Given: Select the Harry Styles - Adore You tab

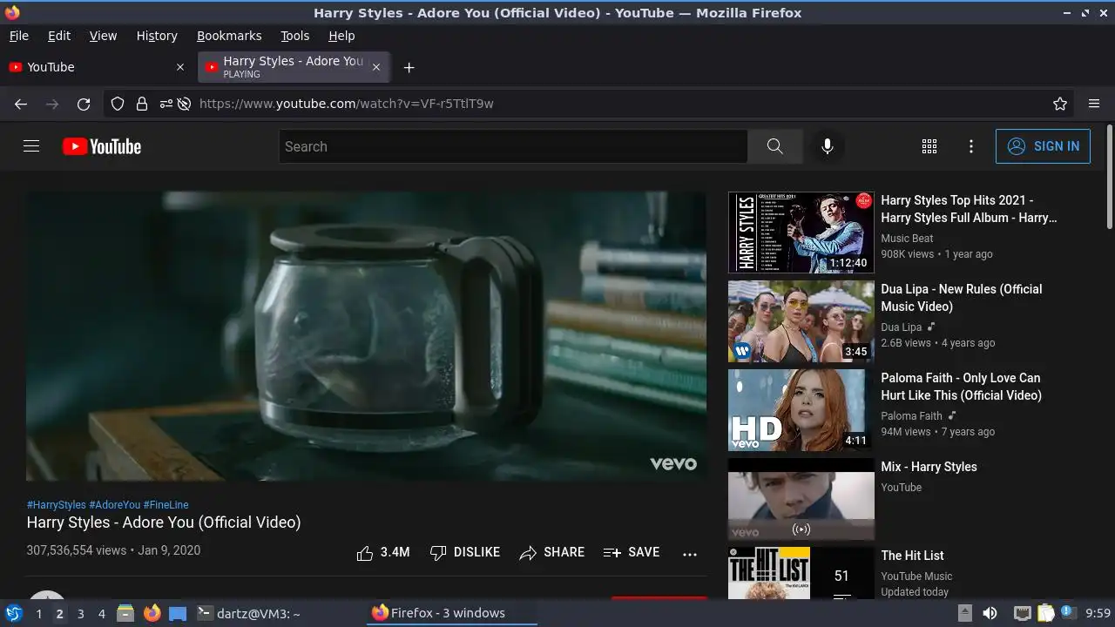Looking at the screenshot, I should [294, 67].
